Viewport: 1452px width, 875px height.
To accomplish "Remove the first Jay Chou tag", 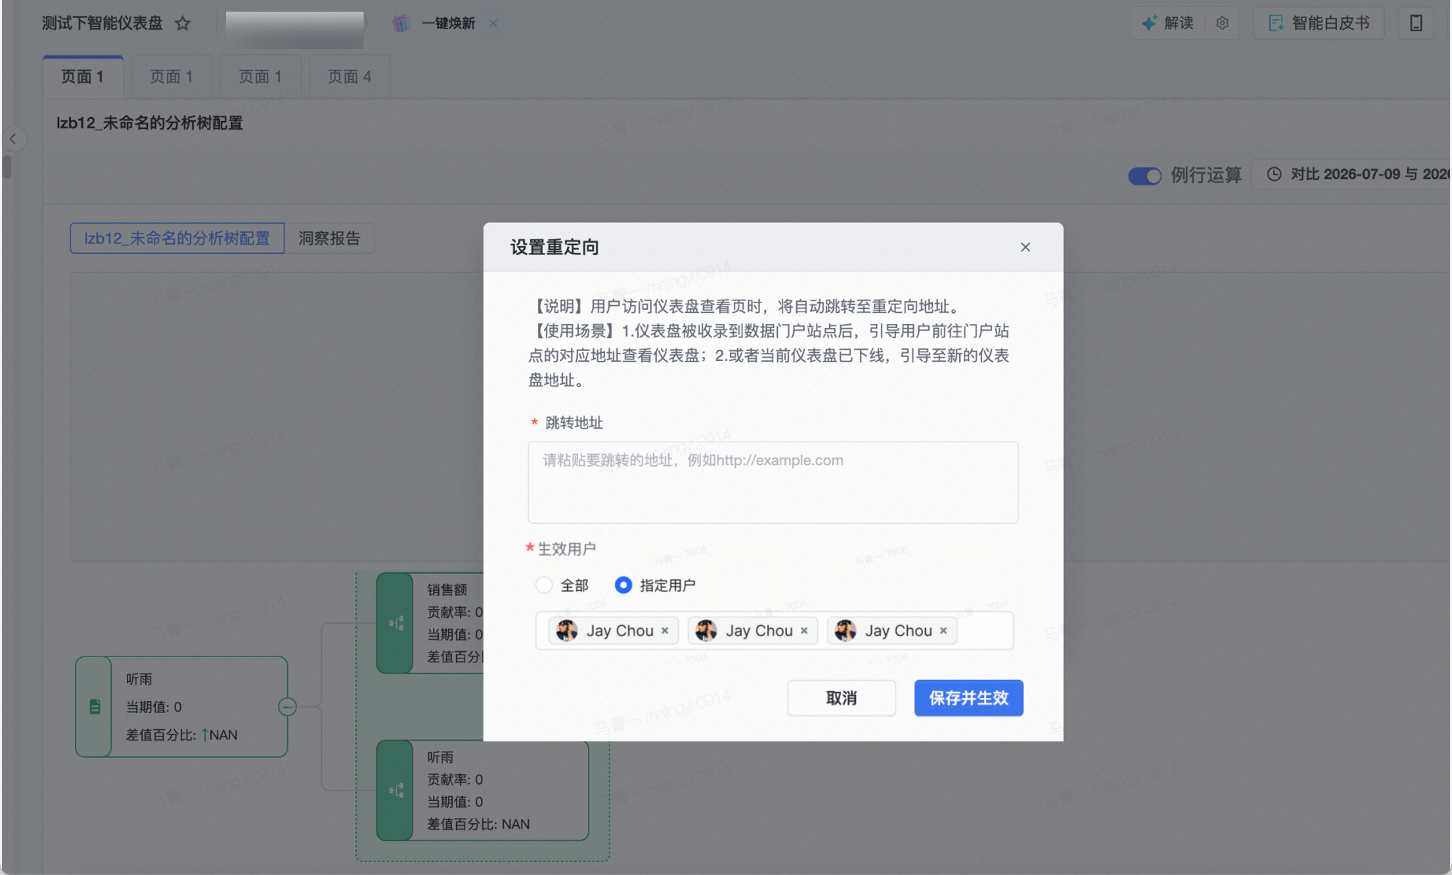I will point(665,630).
